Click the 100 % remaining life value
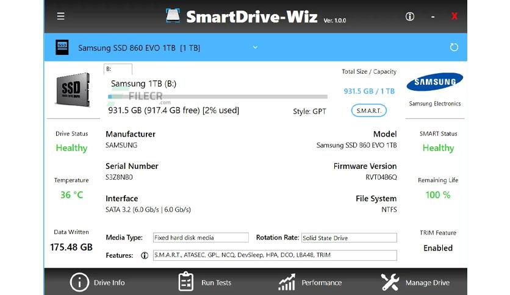Viewport: 510px width, 295px height. (438, 194)
